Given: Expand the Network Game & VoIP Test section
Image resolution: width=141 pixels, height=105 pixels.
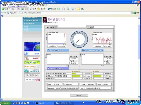Looking at the screenshot, I should [92, 50].
